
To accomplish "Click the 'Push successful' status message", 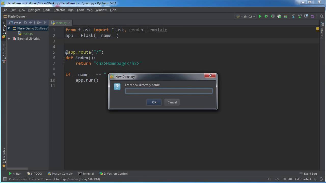I will pos(54,179).
